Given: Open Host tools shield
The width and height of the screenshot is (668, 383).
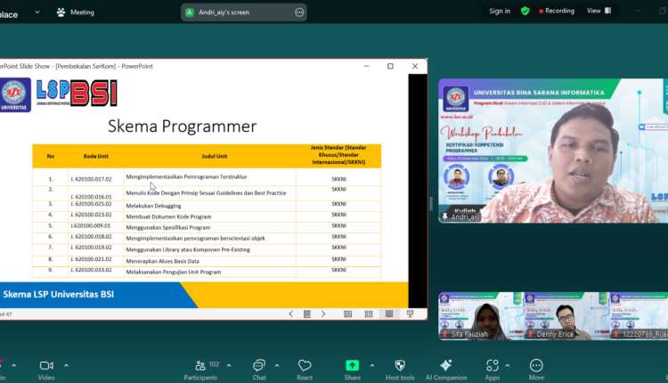Looking at the screenshot, I should 400,370.
